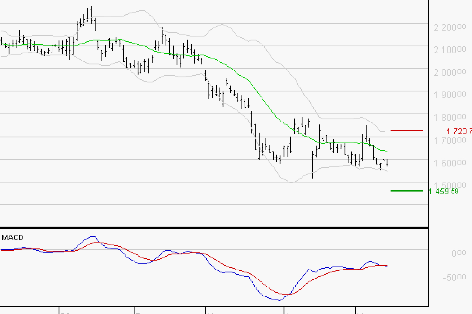Viewport: 472px width, 314px height.
Task: Click the green 1 459 support level line
Action: [406, 191]
